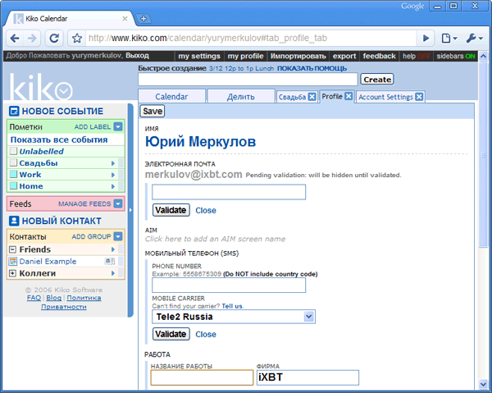Expand the Home label arrow

(113, 186)
